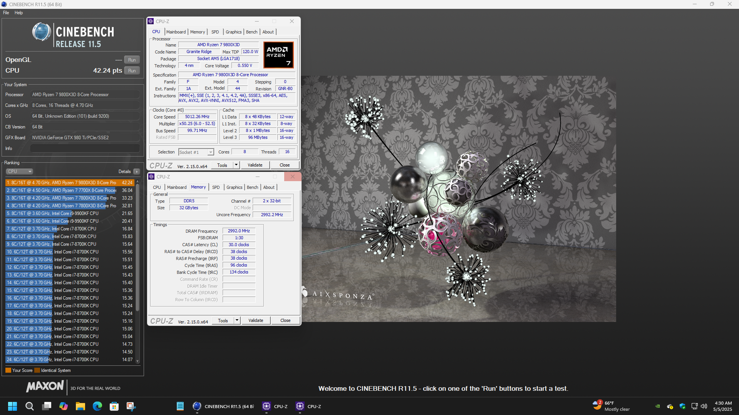Open the Windows Start menu
The height and width of the screenshot is (415, 739).
[12, 406]
